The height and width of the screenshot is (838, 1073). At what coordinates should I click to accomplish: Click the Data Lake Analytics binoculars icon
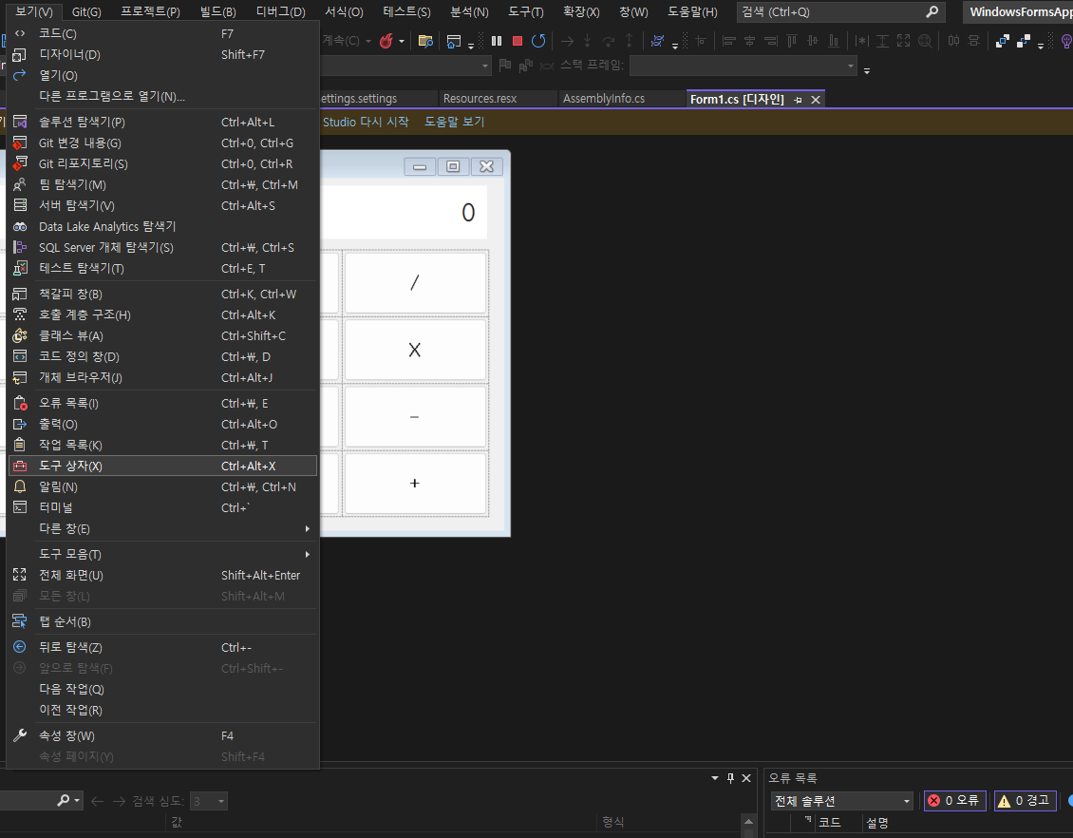20,227
